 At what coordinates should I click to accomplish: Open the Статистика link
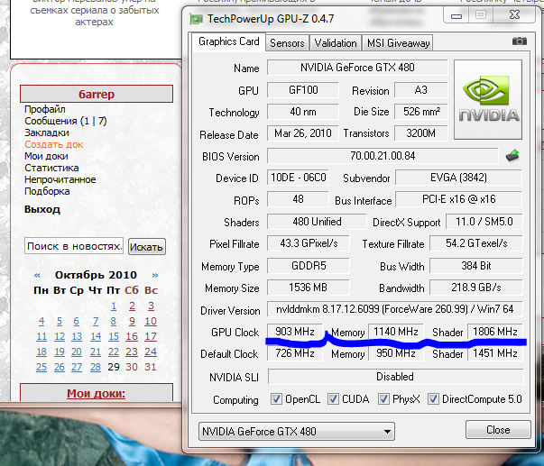click(51, 168)
